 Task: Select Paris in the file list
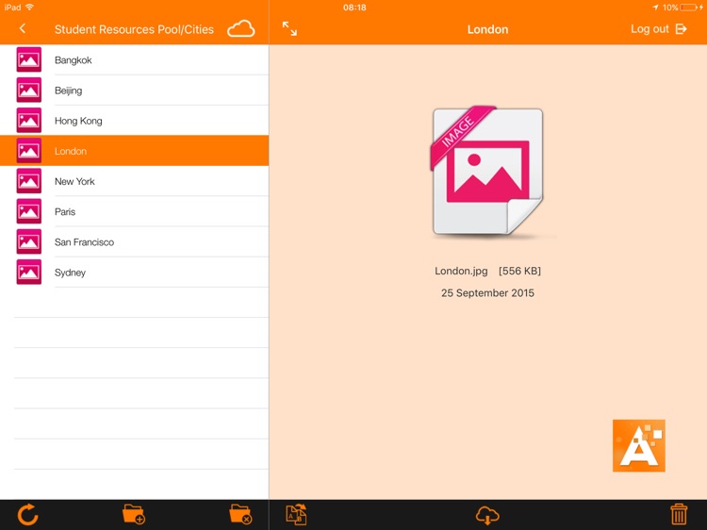[x=135, y=211]
